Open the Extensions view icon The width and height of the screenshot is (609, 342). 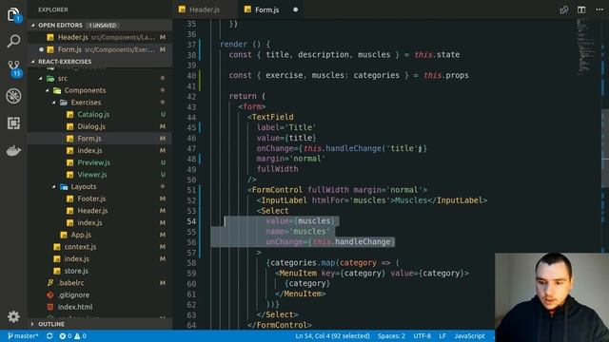click(13, 123)
